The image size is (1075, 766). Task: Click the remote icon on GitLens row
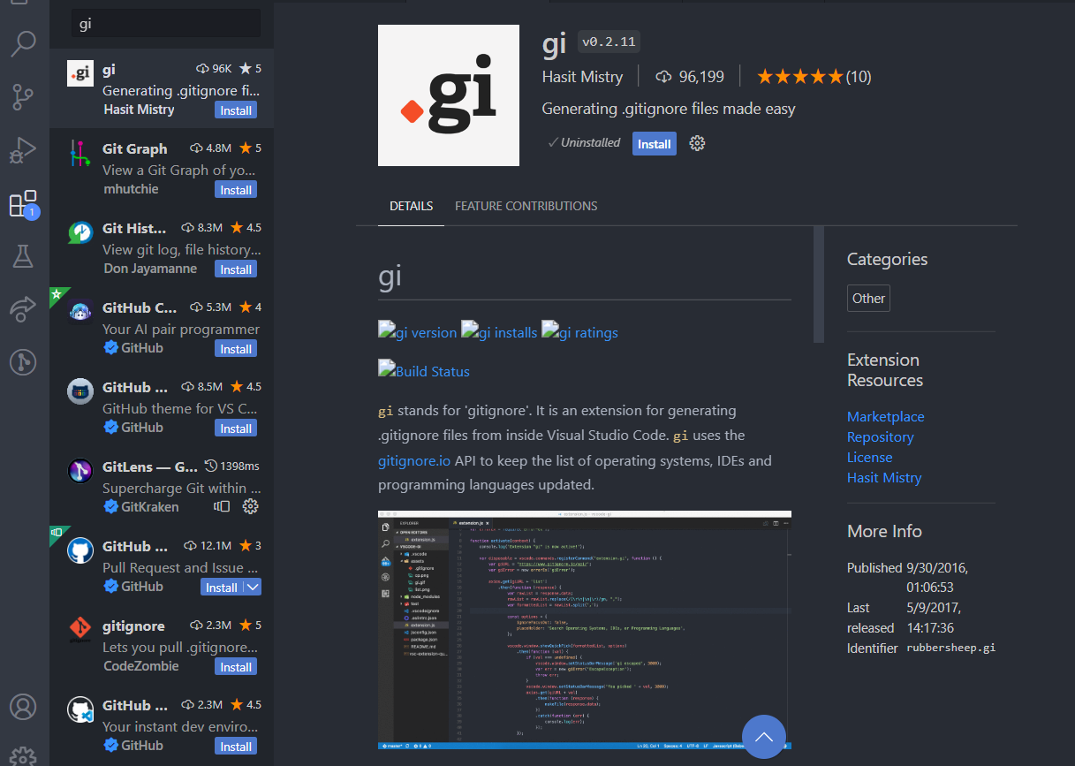[222, 506]
